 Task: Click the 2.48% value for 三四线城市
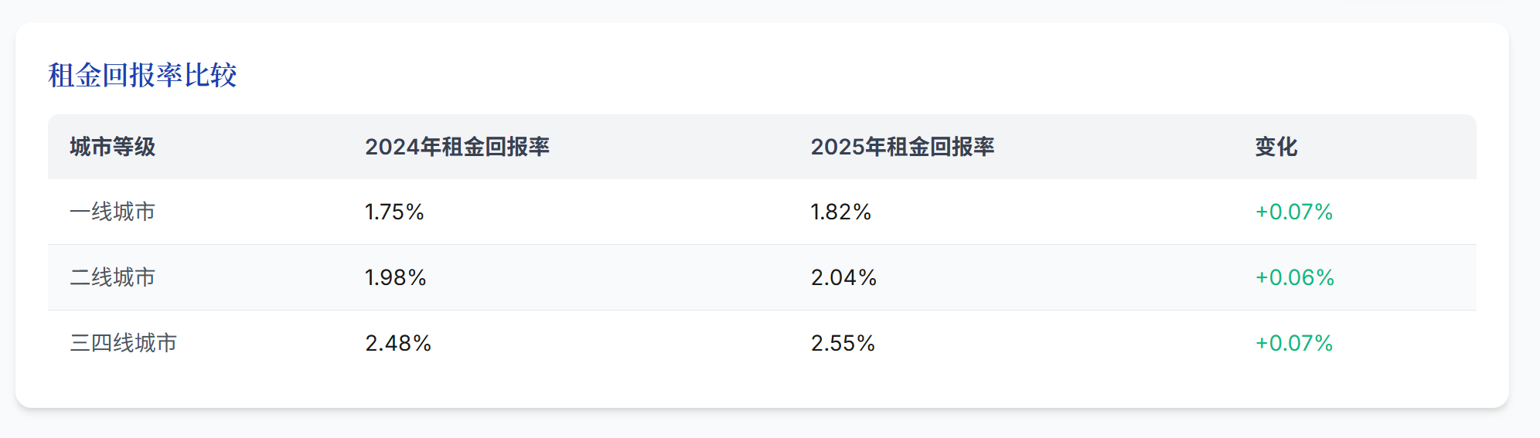coord(398,343)
